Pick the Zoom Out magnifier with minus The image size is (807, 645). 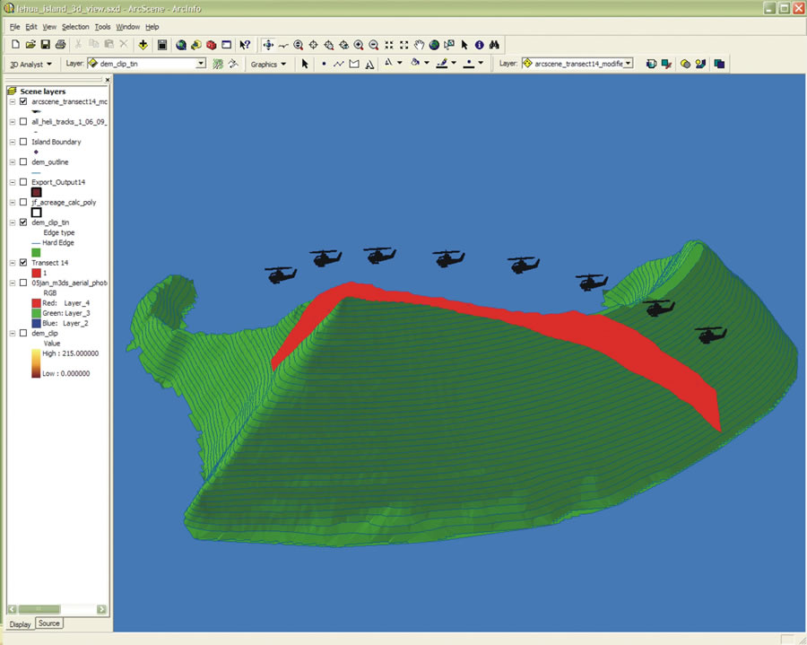(374, 45)
